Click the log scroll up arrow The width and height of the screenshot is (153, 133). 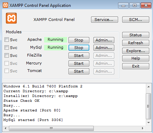pos(149,87)
